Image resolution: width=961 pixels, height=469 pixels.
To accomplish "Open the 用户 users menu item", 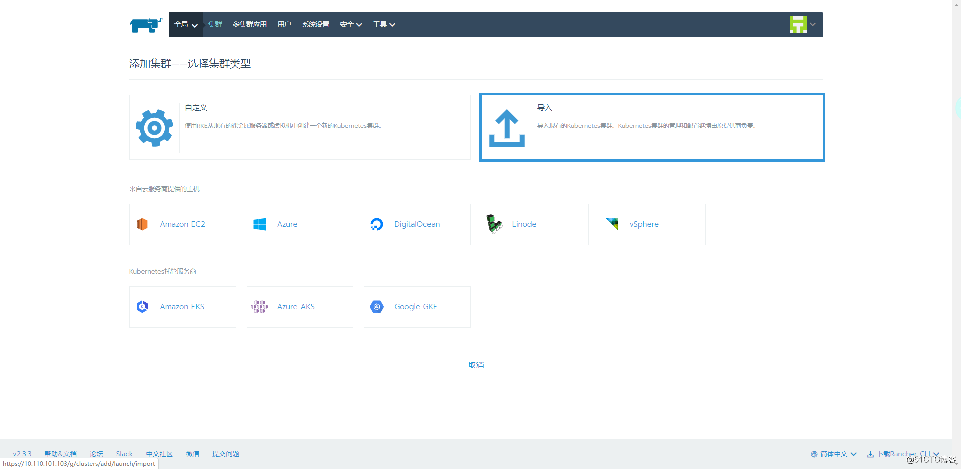I will point(284,25).
